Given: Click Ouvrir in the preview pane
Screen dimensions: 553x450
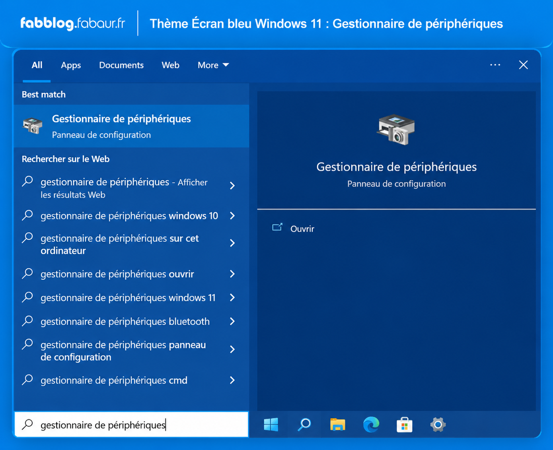Looking at the screenshot, I should 302,229.
